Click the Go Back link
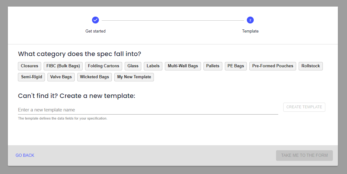 pyautogui.click(x=25, y=156)
